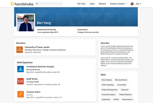Screen dimensions: 153x103
Task: Open the Jobs page
Action: [x=92, y=4]
